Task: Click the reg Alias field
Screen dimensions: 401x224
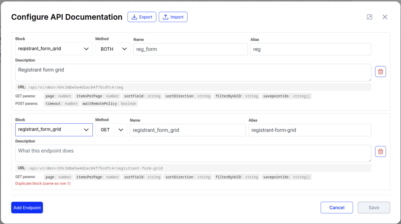Action: click(311, 49)
